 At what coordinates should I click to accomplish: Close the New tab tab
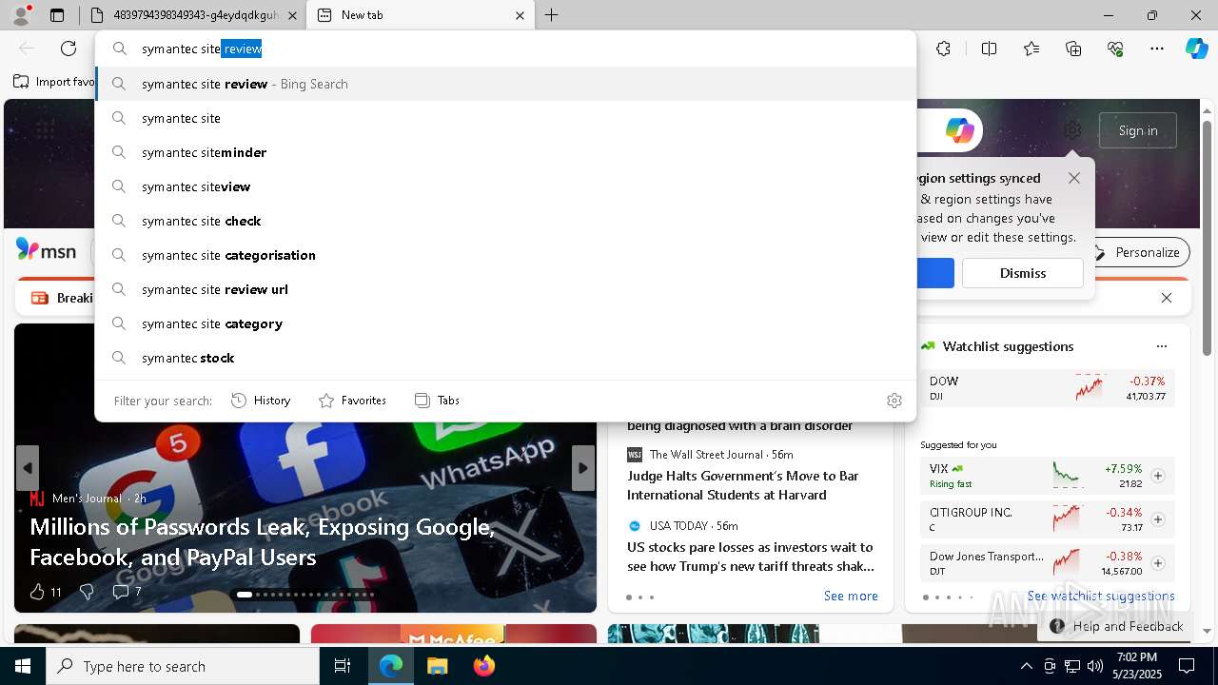pyautogui.click(x=520, y=15)
